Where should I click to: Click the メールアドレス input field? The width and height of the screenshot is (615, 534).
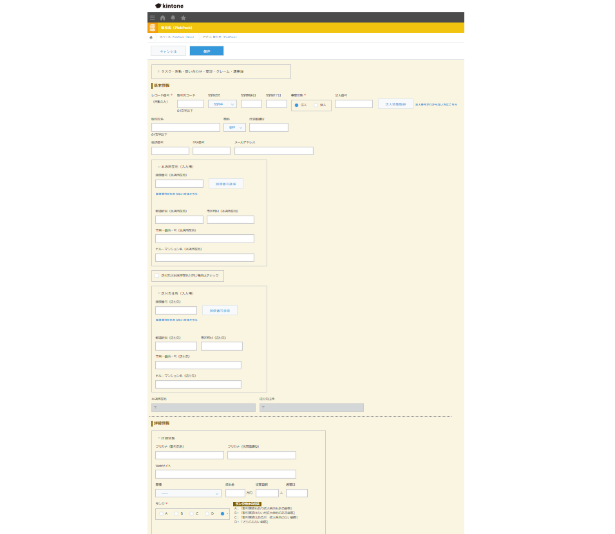pos(274,151)
